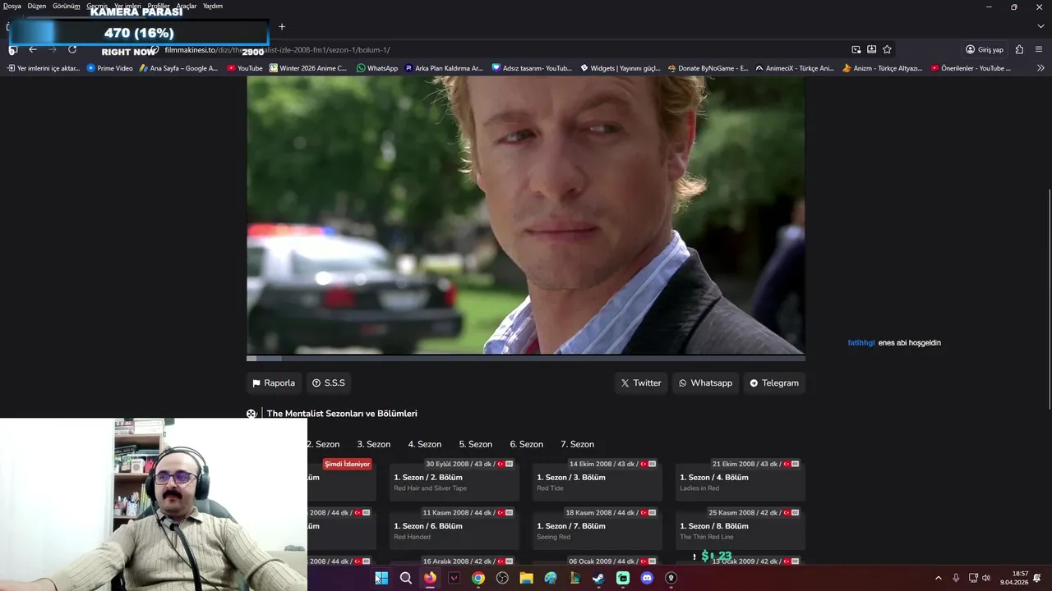The width and height of the screenshot is (1052, 591).
Task: Click the Giriş yap login button
Action: [x=985, y=49]
